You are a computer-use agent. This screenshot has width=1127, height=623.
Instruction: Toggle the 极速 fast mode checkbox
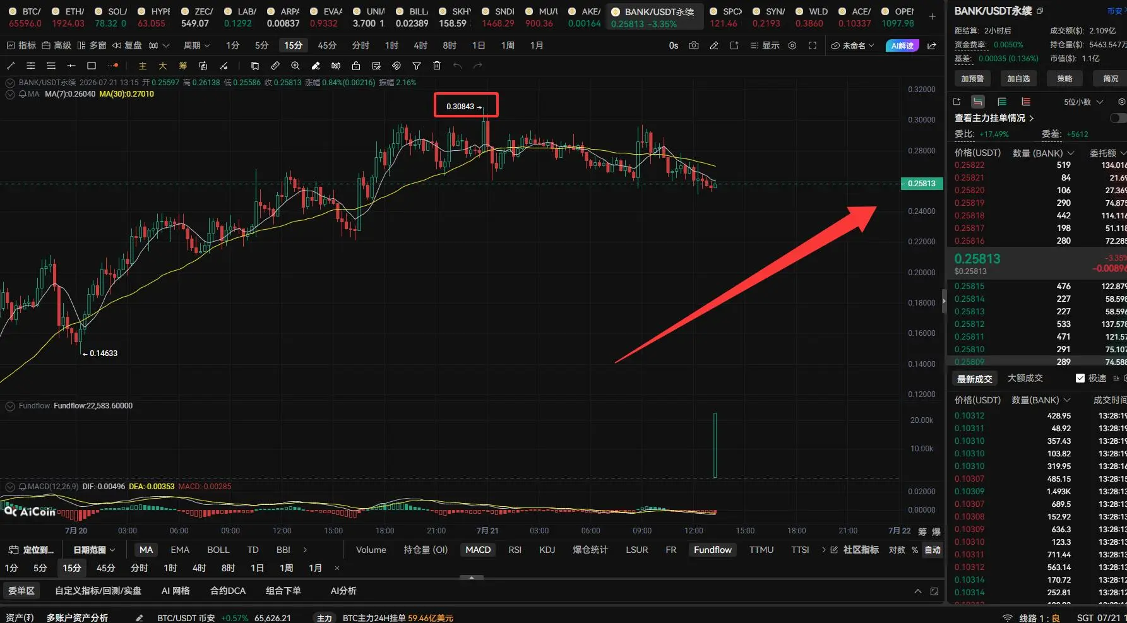pyautogui.click(x=1080, y=378)
